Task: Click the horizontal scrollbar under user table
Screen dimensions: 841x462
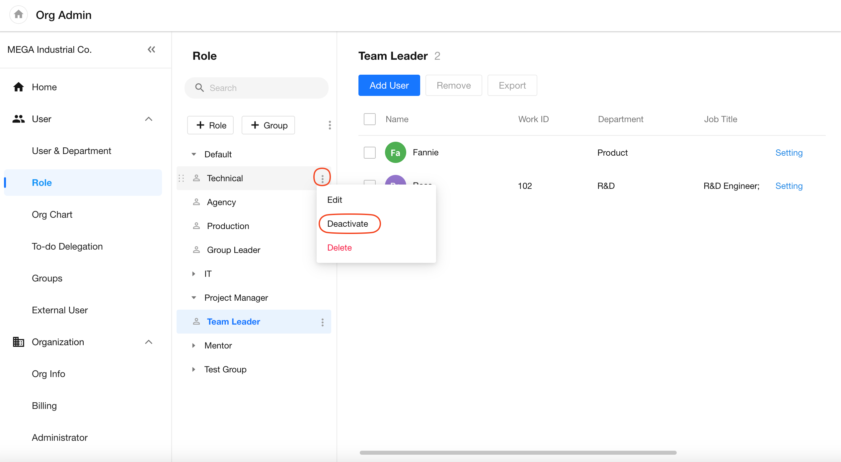Action: pyautogui.click(x=518, y=452)
